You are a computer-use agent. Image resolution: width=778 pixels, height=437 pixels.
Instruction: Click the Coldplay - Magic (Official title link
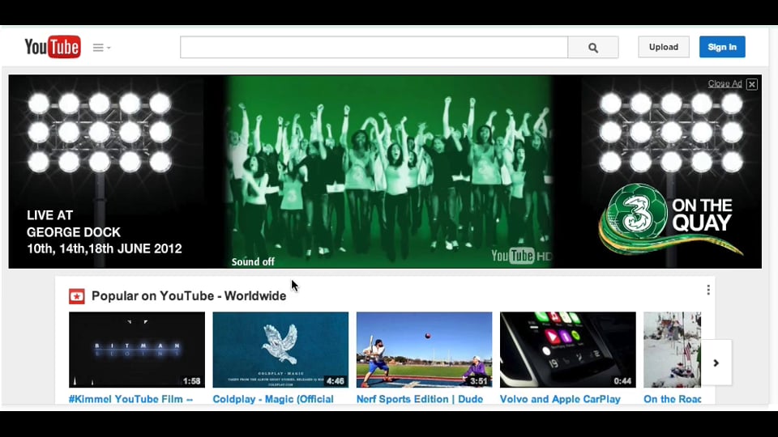pyautogui.click(x=273, y=399)
